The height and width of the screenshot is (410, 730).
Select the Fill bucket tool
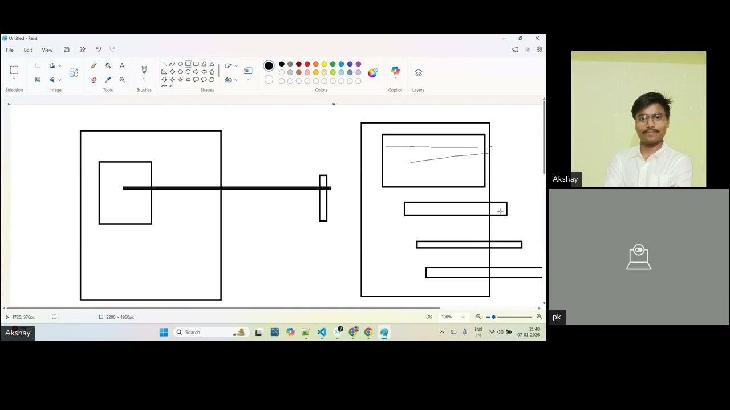click(x=108, y=66)
